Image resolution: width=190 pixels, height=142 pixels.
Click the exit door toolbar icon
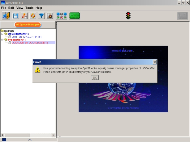click(x=6, y=16)
